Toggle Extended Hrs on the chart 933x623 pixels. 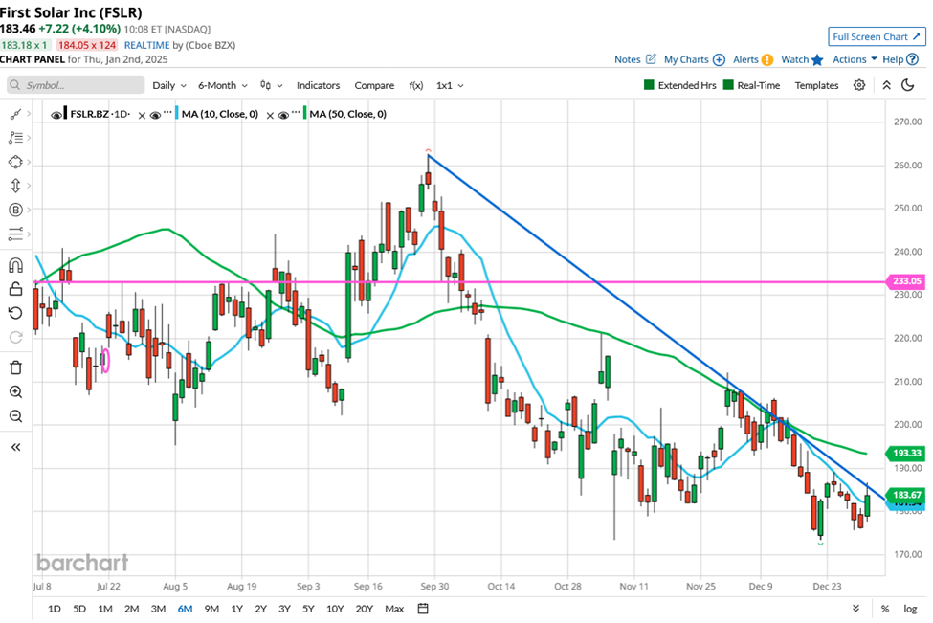(680, 84)
